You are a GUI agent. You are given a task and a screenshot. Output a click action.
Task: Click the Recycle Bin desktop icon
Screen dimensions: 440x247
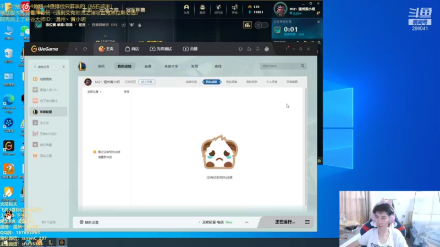click(9, 55)
